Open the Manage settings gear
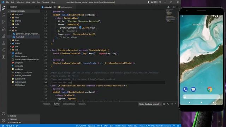Image resolution: width=226 pixels, height=127 pixels. 4,120
